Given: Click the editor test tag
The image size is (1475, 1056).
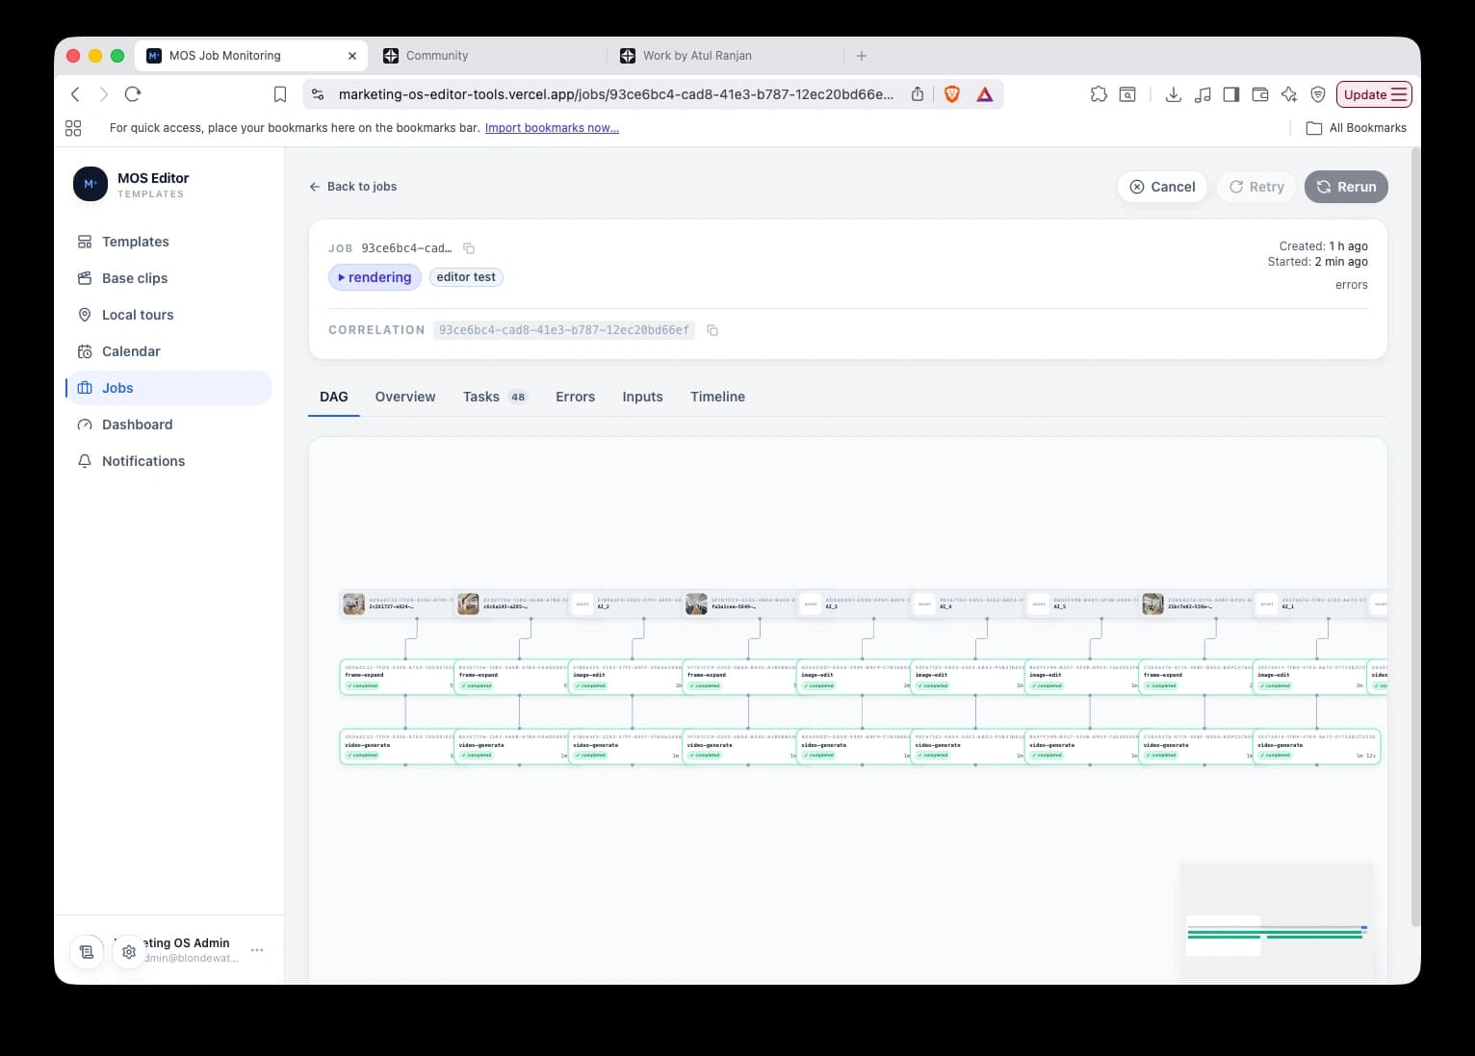Looking at the screenshot, I should point(466,277).
